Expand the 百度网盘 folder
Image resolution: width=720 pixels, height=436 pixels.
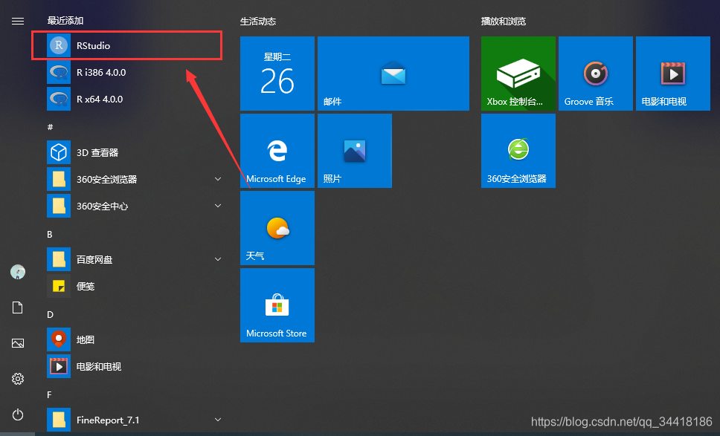[x=218, y=259]
